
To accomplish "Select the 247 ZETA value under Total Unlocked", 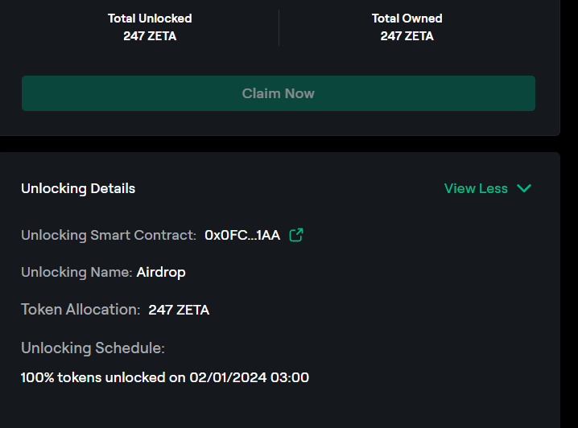I will click(x=150, y=35).
